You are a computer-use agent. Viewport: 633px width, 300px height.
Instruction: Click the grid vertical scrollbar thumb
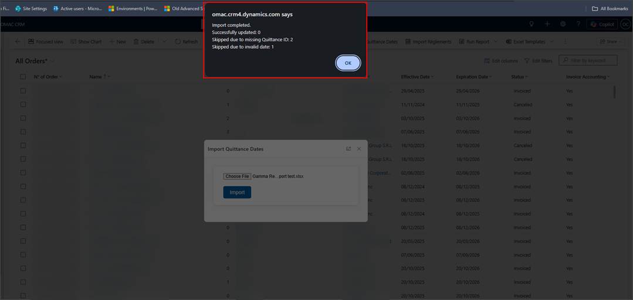614,92
